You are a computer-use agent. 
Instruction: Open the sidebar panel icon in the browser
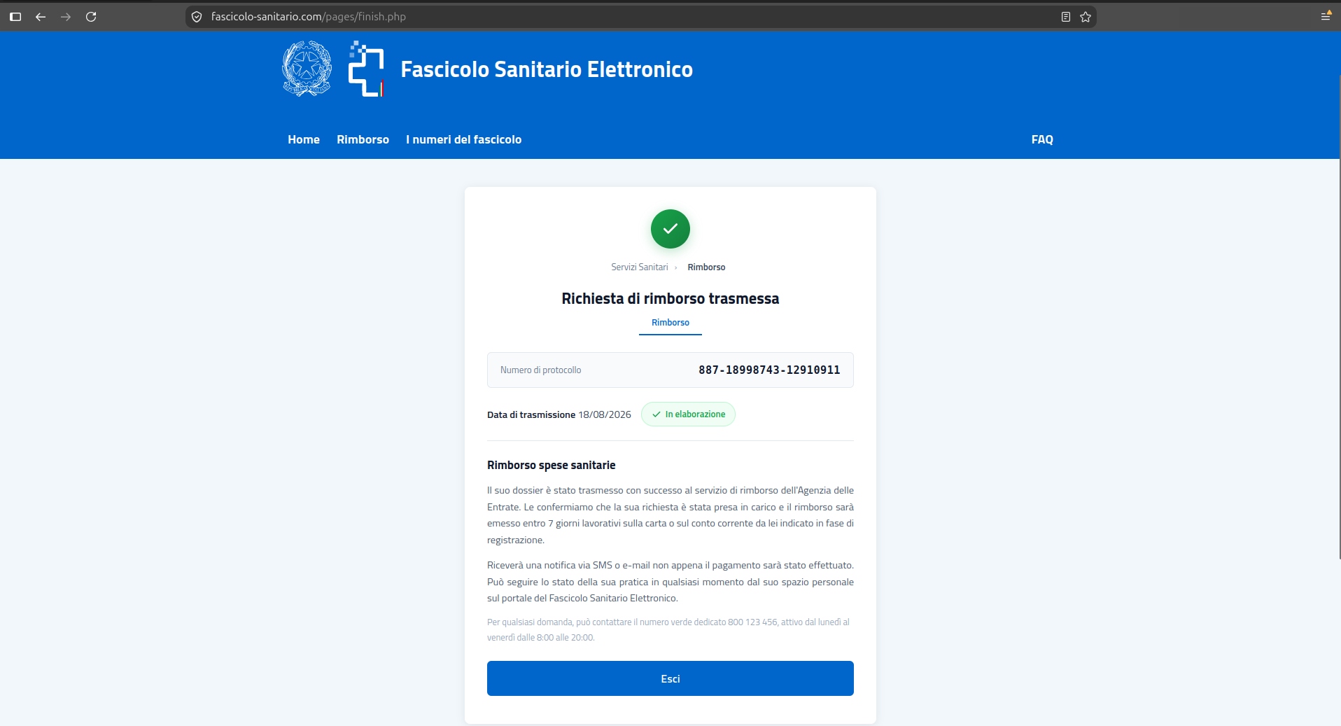pos(15,17)
